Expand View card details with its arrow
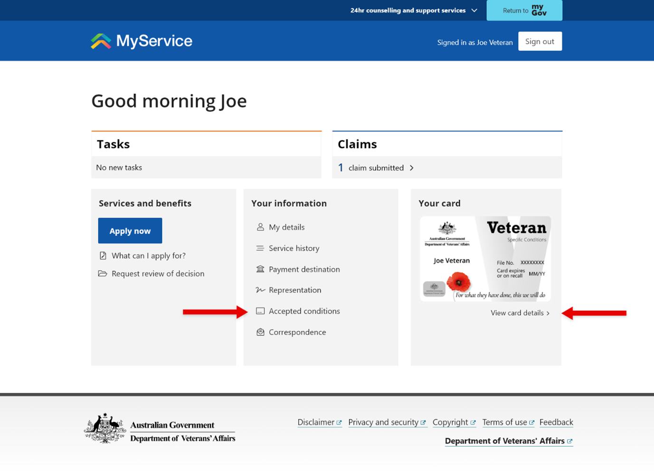Viewport: 654px width, 473px height. [548, 313]
